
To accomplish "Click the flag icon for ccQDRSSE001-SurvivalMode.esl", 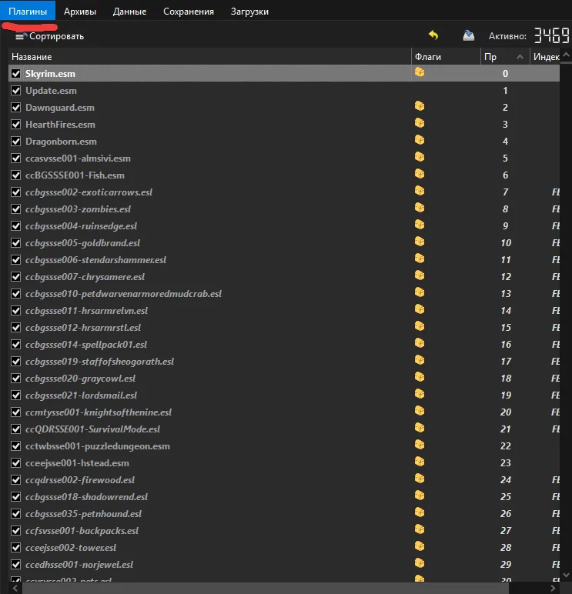I will [420, 427].
